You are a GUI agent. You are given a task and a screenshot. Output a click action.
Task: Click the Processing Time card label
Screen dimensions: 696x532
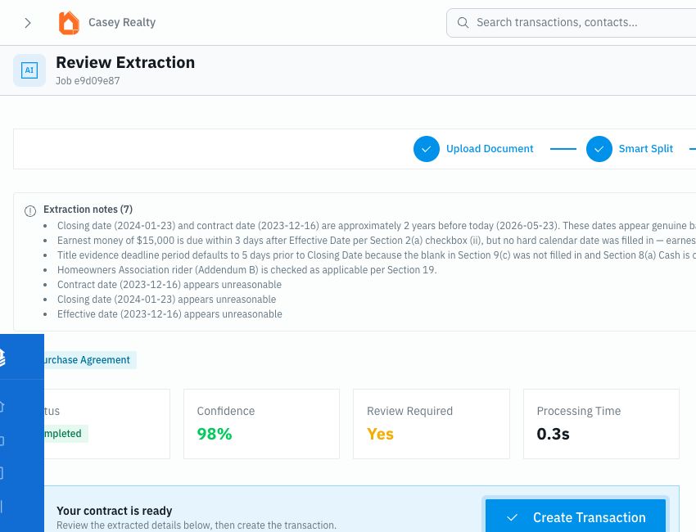tap(579, 411)
